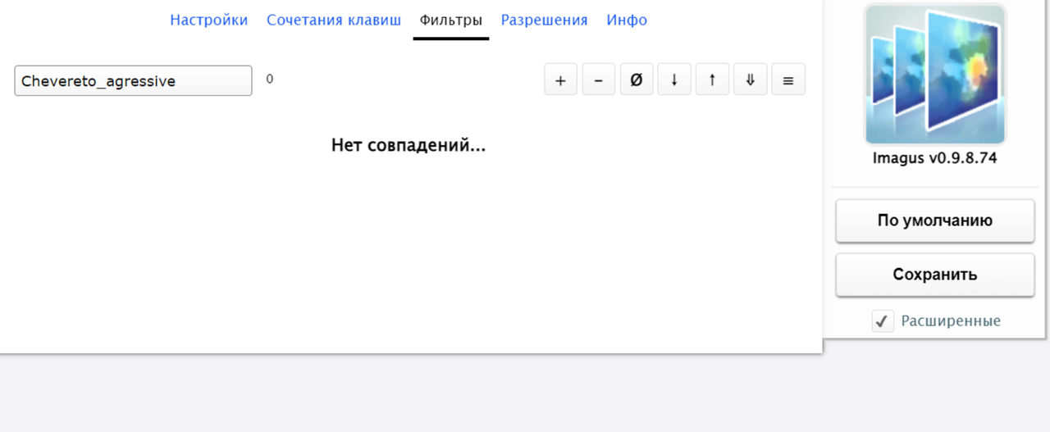Click the Сохранить button

click(935, 275)
